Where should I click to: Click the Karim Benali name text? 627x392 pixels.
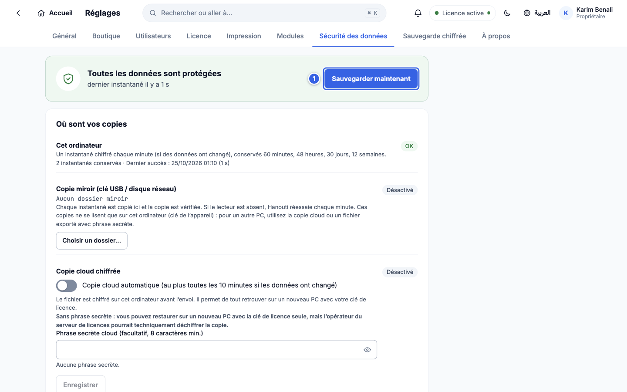pyautogui.click(x=594, y=10)
